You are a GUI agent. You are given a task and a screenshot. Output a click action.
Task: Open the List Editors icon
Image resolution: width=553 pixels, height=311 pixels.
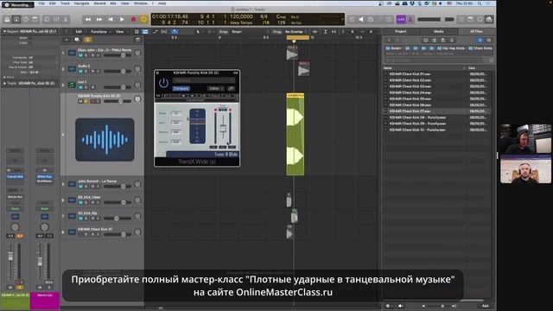pos(461,19)
